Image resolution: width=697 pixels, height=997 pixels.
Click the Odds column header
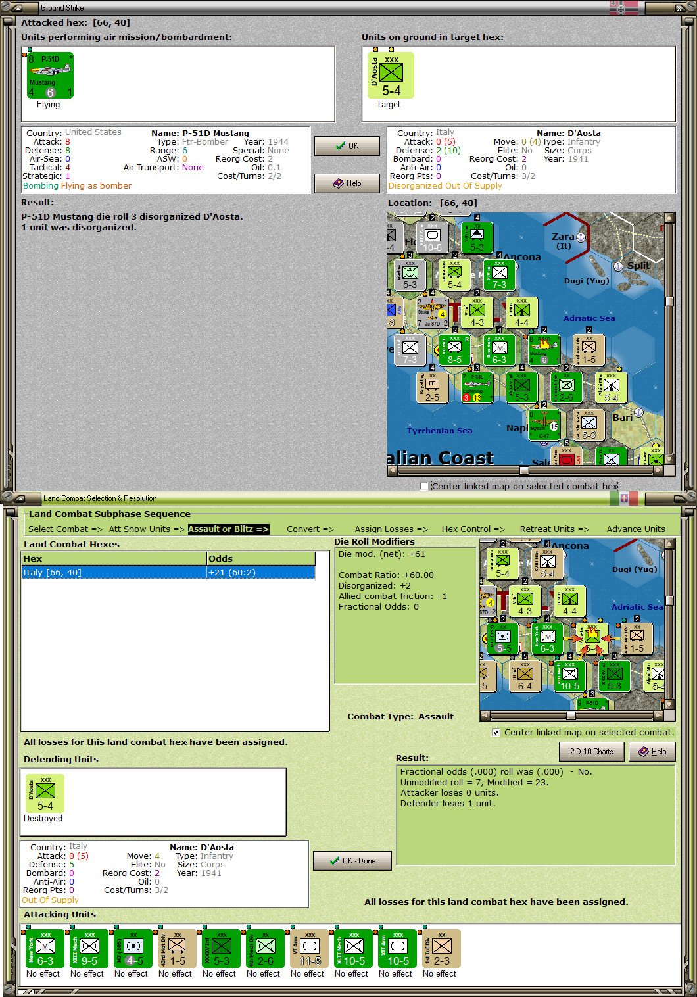[x=261, y=558]
